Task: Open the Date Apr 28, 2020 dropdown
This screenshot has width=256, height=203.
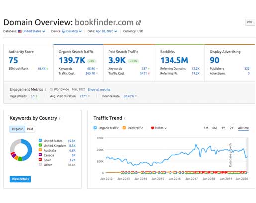Action: pos(106,31)
